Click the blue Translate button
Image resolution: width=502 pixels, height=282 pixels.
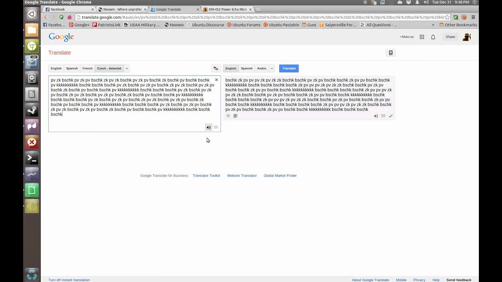click(289, 69)
